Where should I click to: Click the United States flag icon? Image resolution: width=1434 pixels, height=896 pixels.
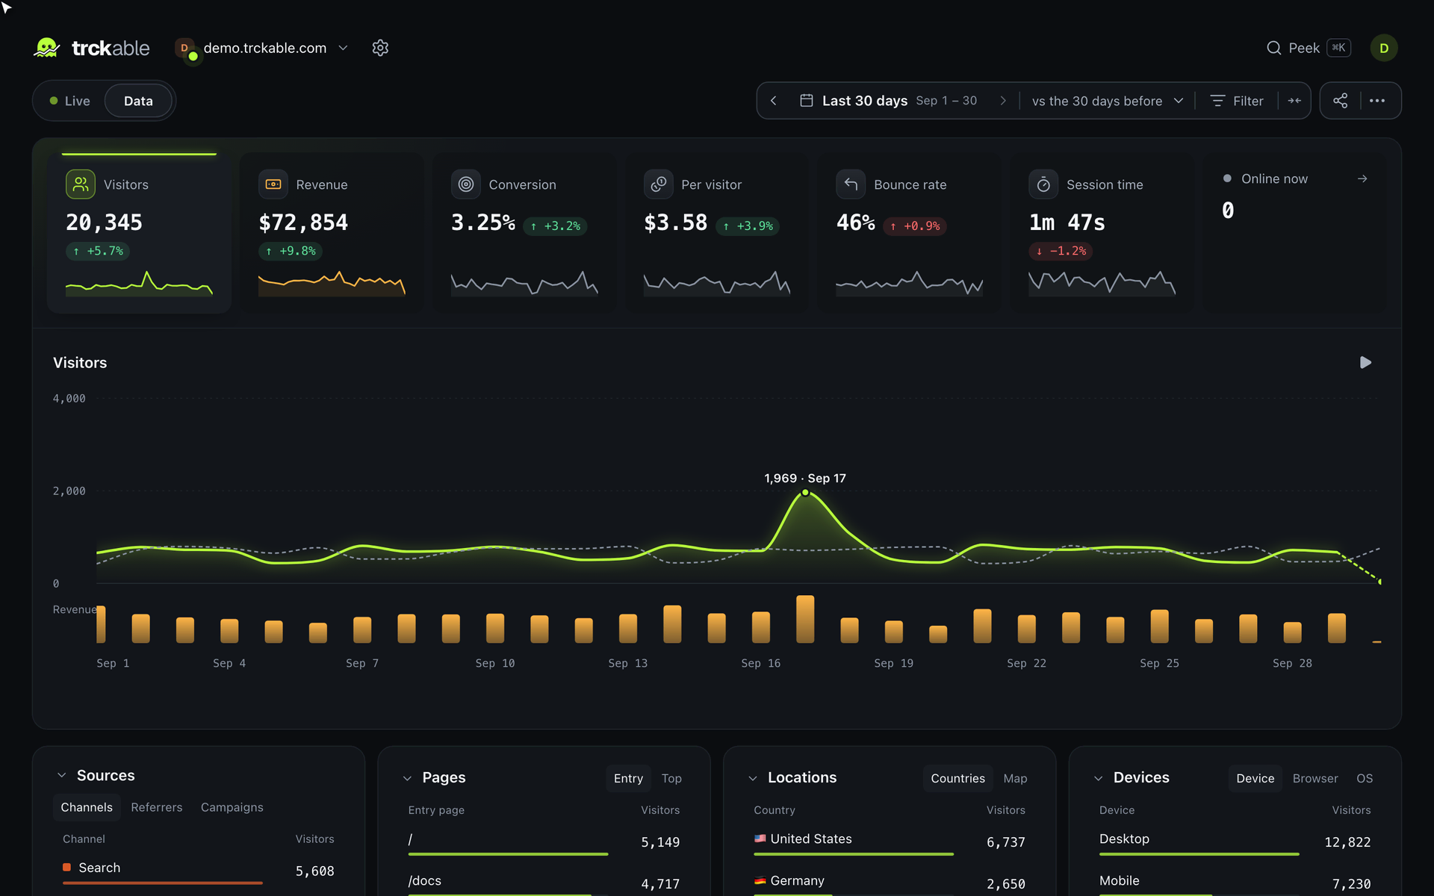click(760, 839)
